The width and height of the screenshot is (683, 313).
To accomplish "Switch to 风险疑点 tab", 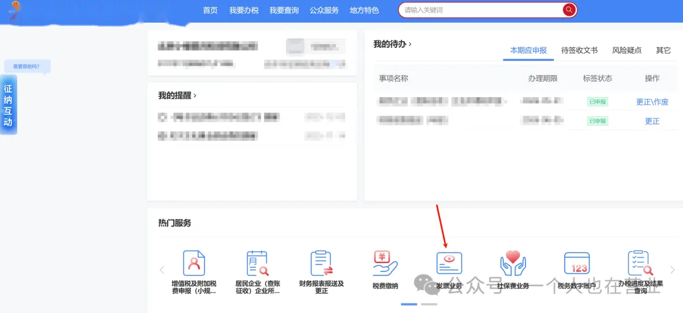I will 627,50.
